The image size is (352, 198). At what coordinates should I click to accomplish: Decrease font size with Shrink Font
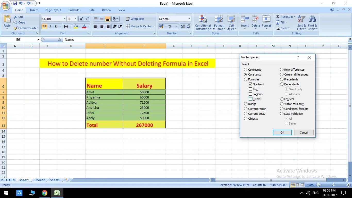point(87,19)
